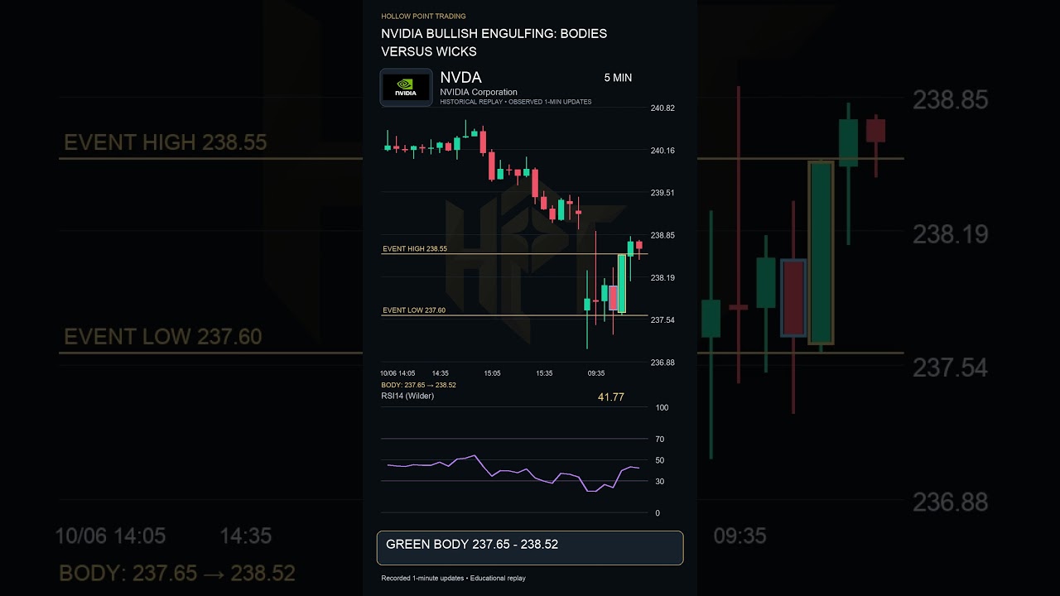Click the NVIDIA BULLISH ENGULFING title
Screen dimensions: 1060x596
click(494, 43)
